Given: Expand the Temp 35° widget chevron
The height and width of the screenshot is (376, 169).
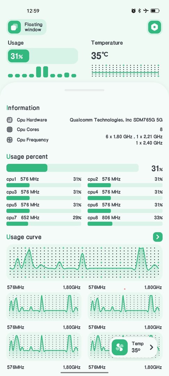Looking at the screenshot, I should click(x=151, y=347).
